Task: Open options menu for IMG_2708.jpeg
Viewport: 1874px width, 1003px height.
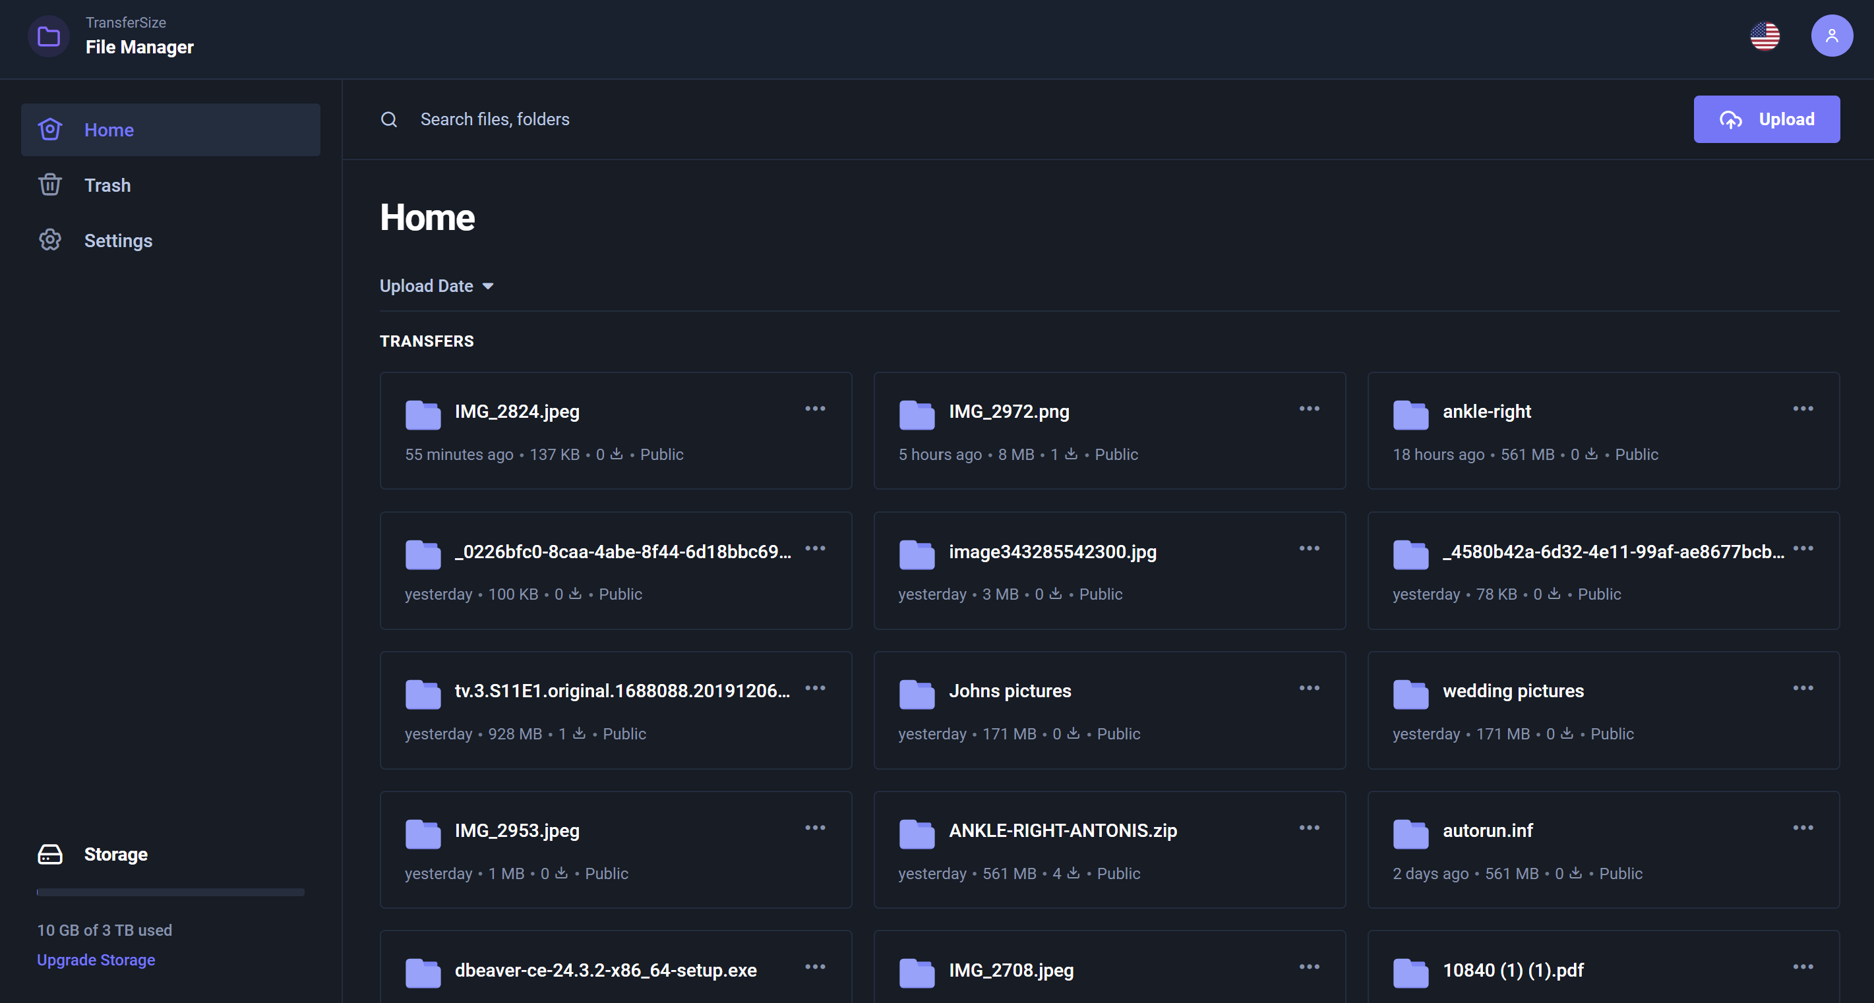Action: coord(1309,967)
